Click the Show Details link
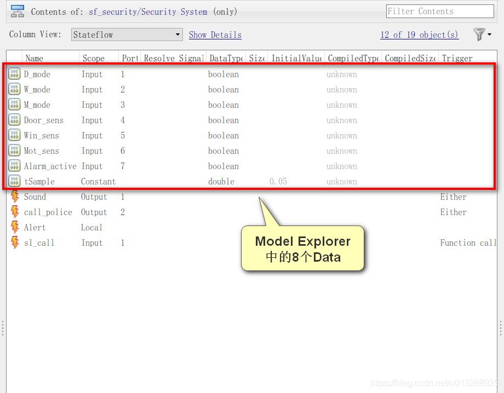The width and height of the screenshot is (504, 393). [x=215, y=34]
